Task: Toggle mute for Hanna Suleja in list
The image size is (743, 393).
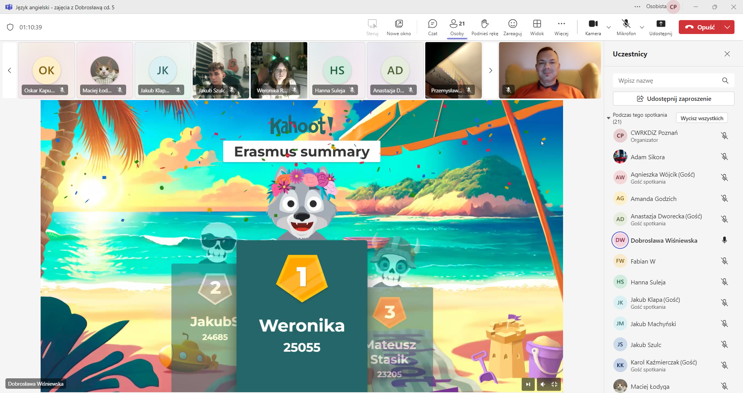Action: (724, 282)
